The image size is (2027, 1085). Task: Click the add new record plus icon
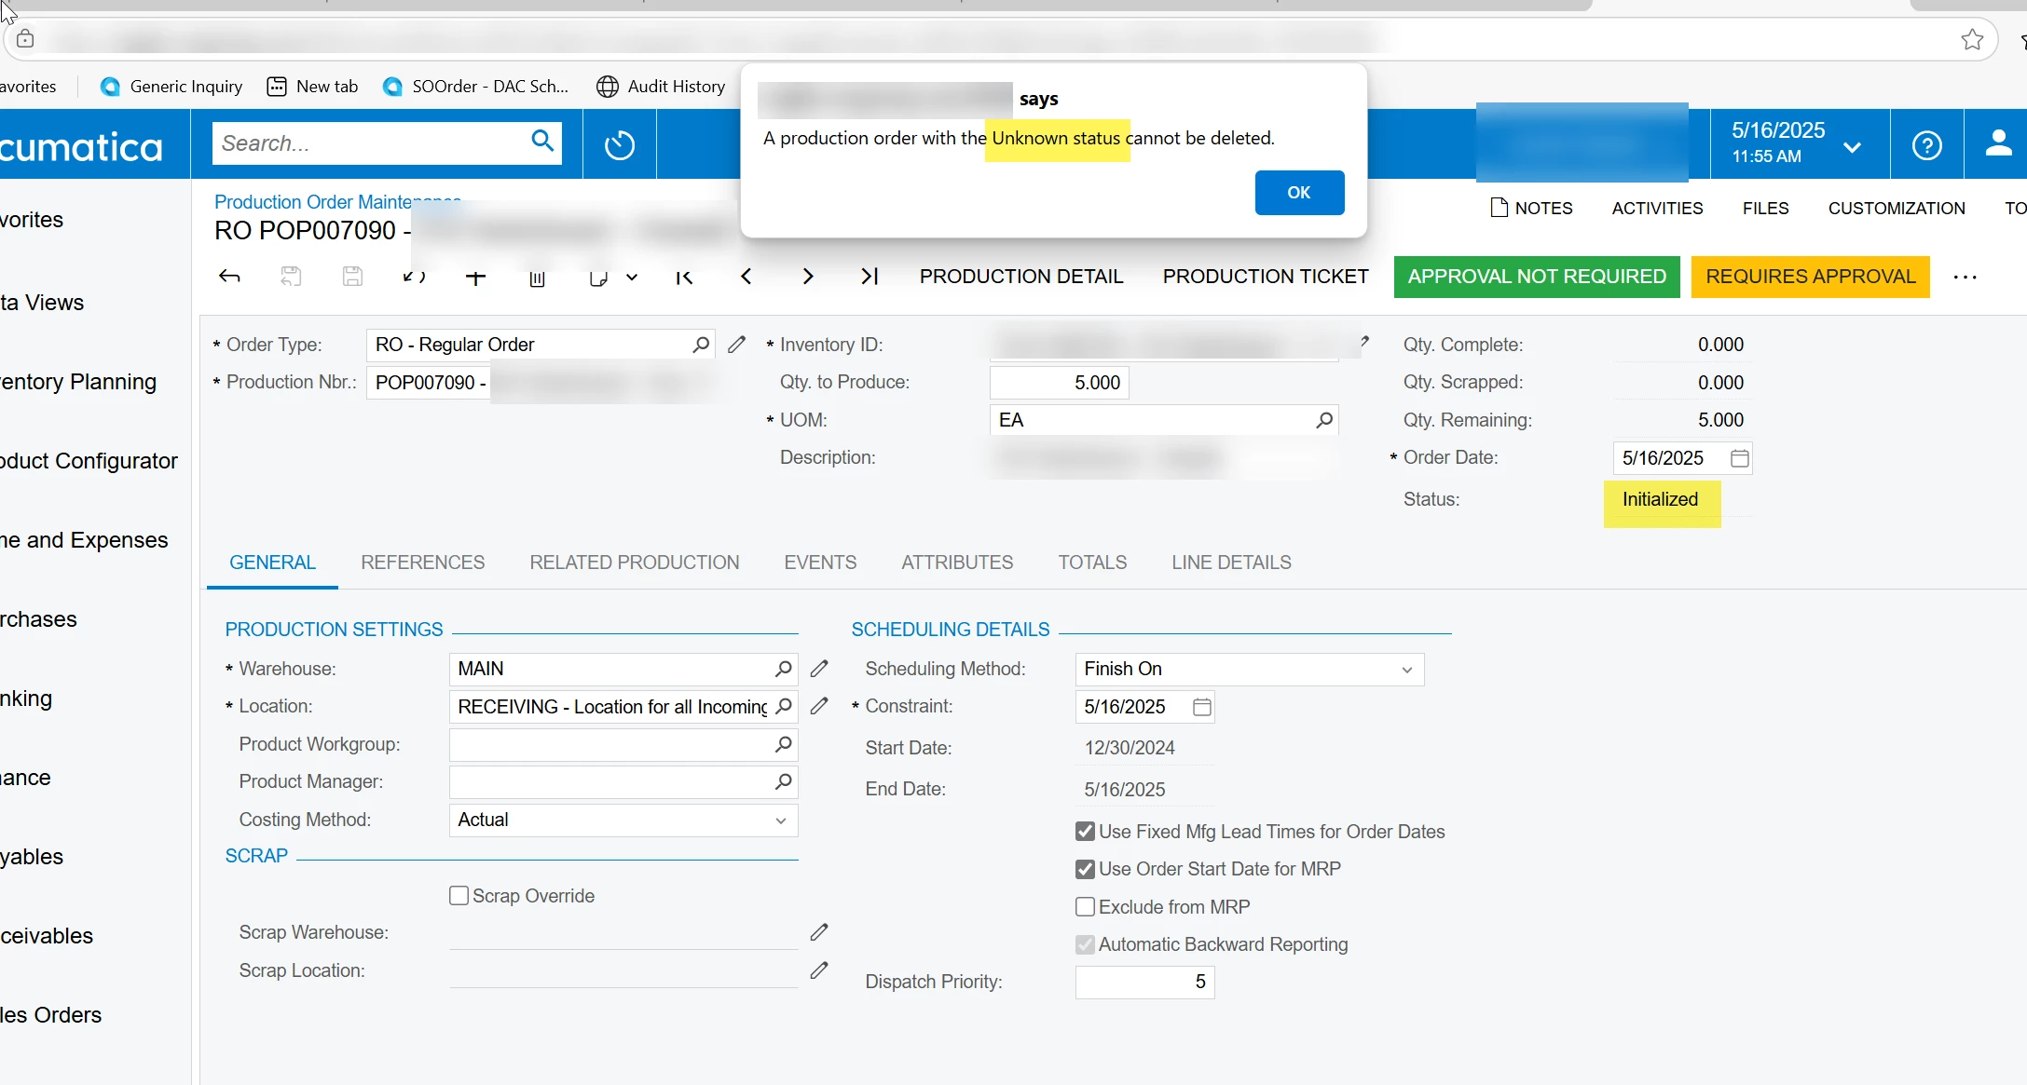tap(475, 277)
